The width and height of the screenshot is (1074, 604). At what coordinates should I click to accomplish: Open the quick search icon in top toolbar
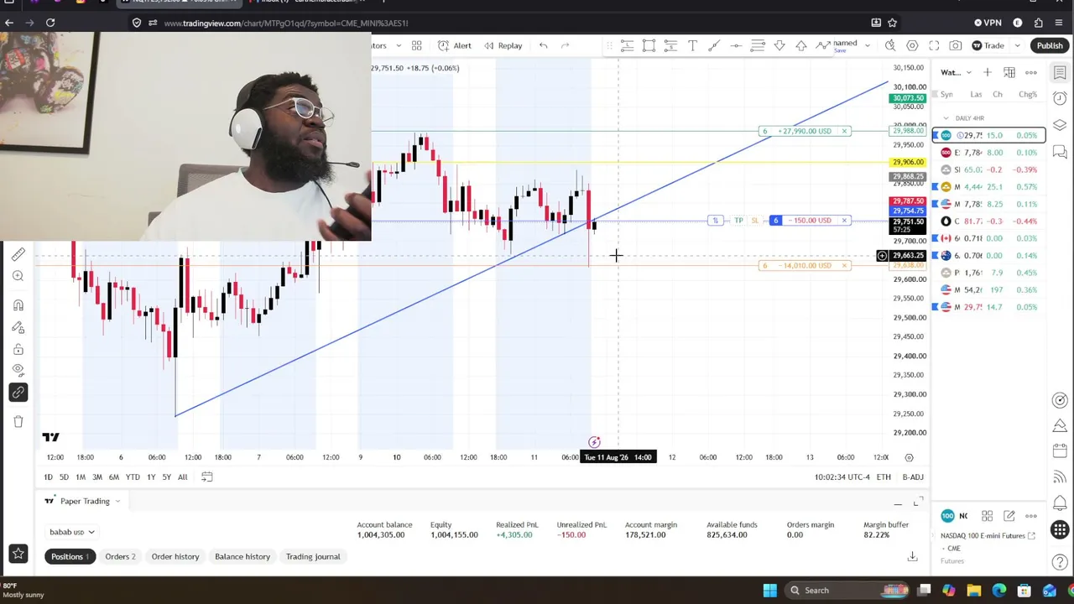(890, 45)
